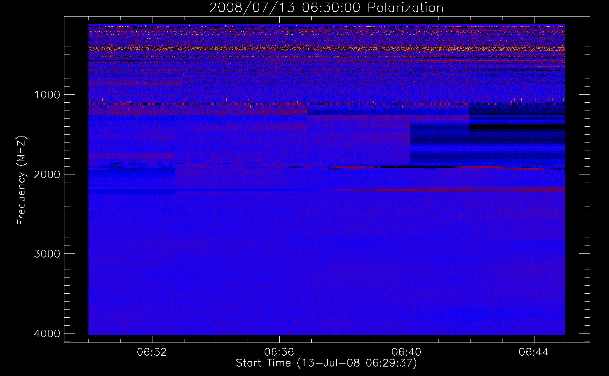609x376 pixels.
Task: Click the 06:36 time tick label
Action: click(279, 352)
